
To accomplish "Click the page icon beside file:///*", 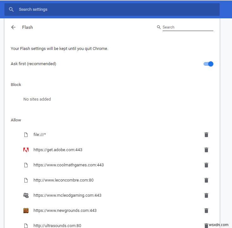I will click(26, 134).
